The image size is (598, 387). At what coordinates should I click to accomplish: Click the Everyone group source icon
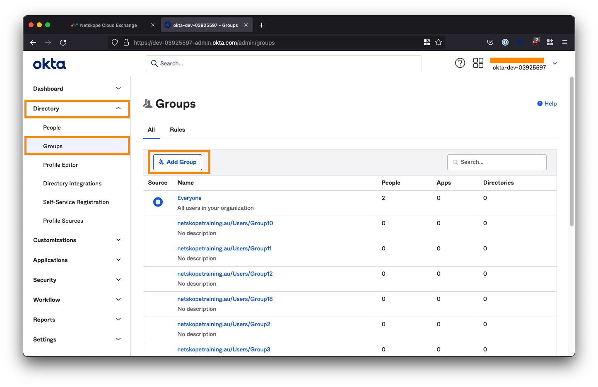click(158, 202)
